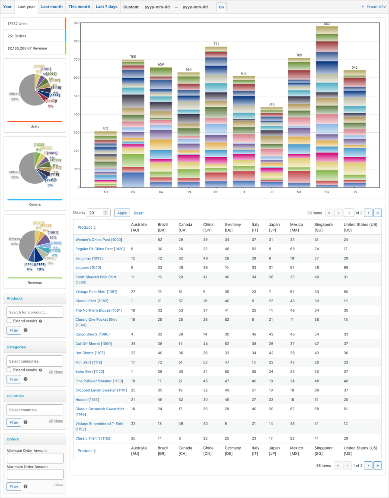Select the Year report tab
The image size is (389, 498).
pos(7,6)
